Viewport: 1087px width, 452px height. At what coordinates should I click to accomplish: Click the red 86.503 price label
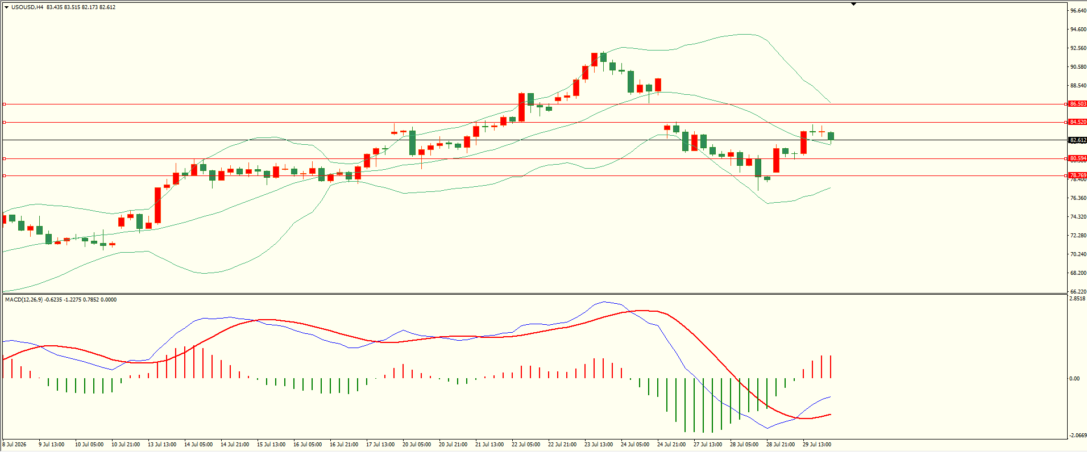pos(1077,104)
